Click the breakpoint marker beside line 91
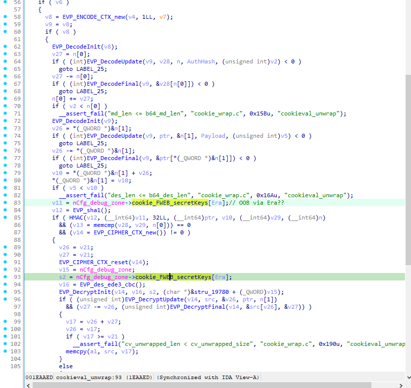This screenshot has height=388, width=411. 5,262
